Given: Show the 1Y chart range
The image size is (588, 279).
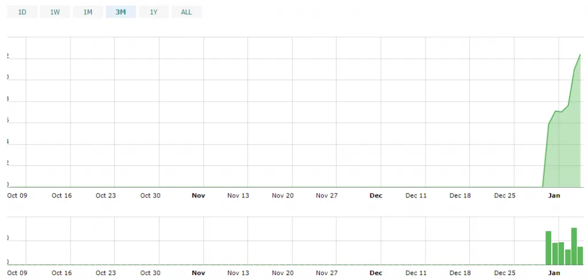Looking at the screenshot, I should (153, 12).
